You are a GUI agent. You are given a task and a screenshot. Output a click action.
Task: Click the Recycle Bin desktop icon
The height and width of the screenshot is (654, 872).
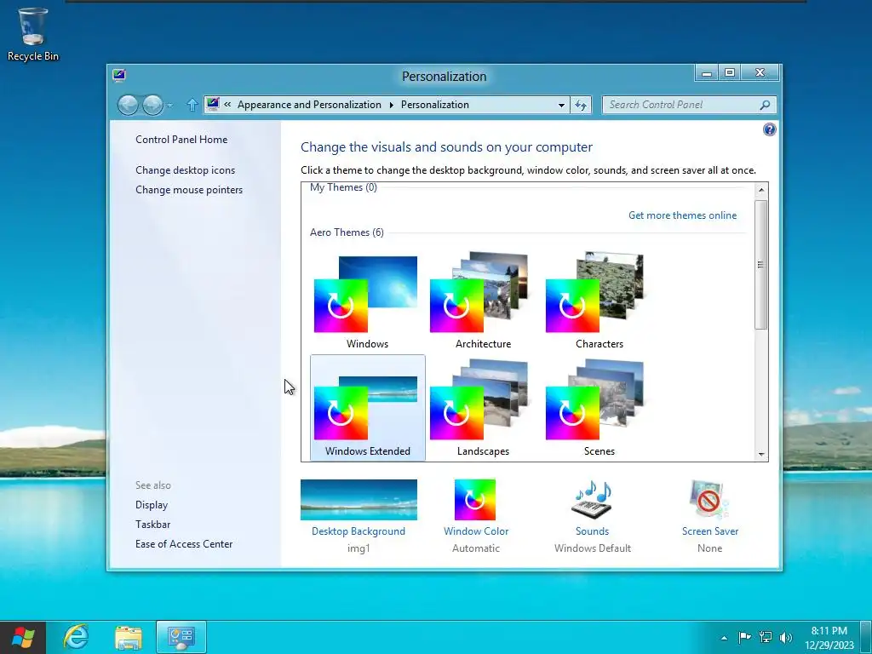click(x=33, y=34)
